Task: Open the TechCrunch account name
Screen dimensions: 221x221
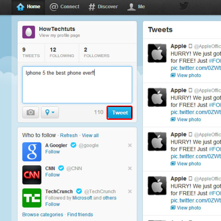Action: click(59, 191)
